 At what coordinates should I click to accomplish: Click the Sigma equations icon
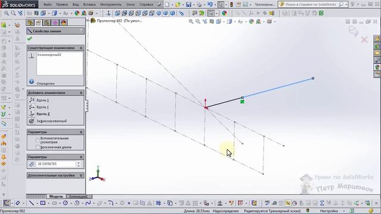tap(321, 203)
